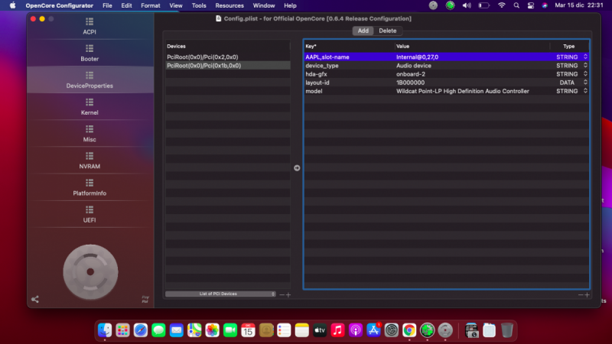The width and height of the screenshot is (612, 344).
Task: Click the share icon at sidebar bottom
Action: pyautogui.click(x=35, y=299)
